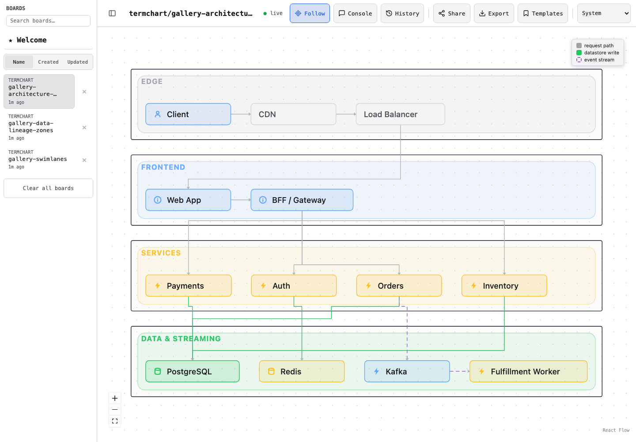The height and width of the screenshot is (442, 636).
Task: Remove the gallery-data-lineage-zones board
Action: (x=84, y=127)
